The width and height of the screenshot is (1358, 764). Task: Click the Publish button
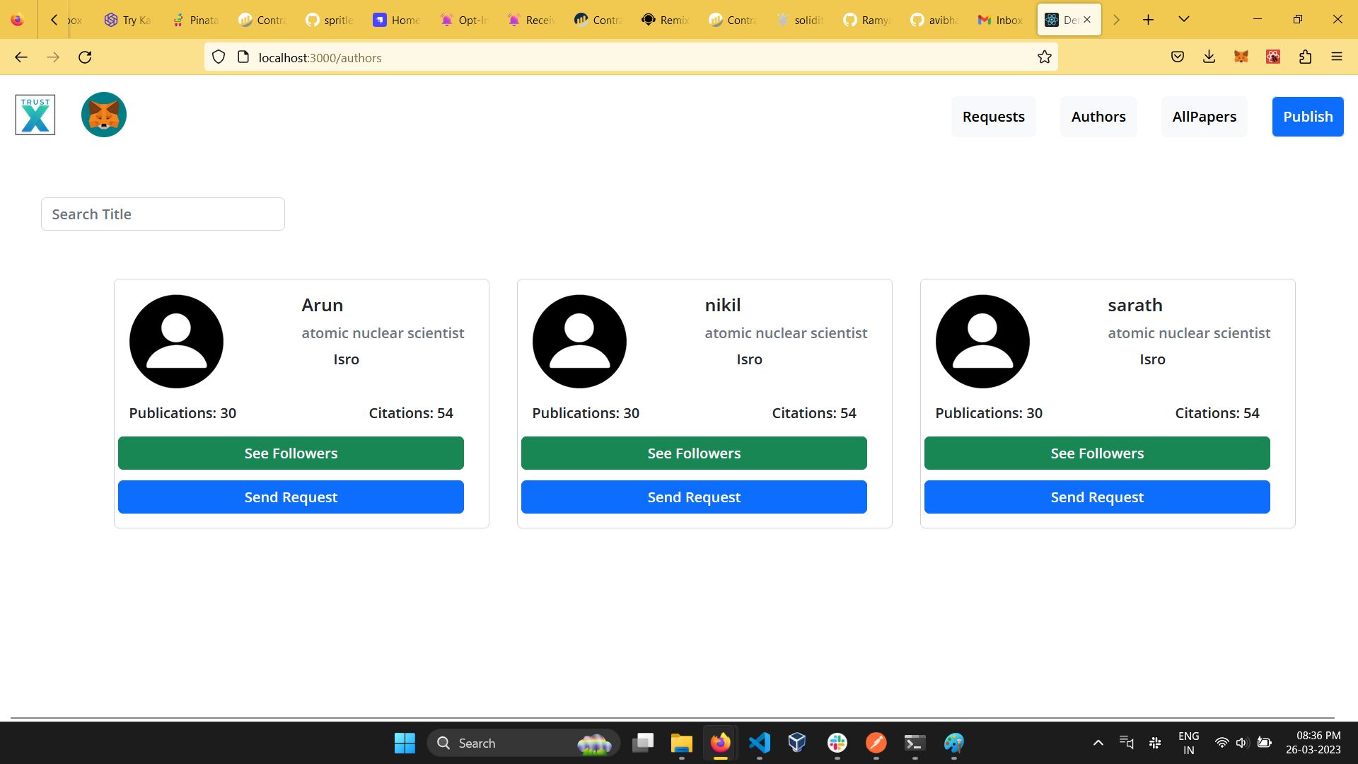tap(1308, 116)
